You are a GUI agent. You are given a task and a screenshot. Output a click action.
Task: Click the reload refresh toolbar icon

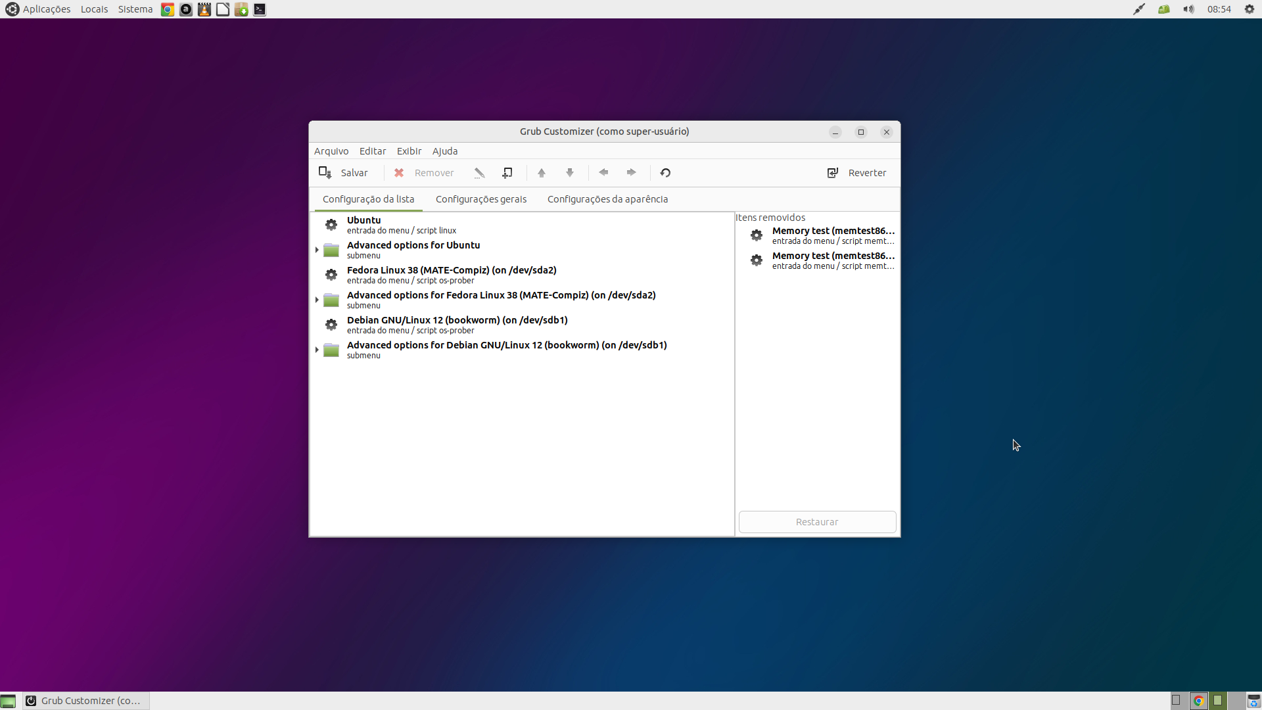[665, 173]
